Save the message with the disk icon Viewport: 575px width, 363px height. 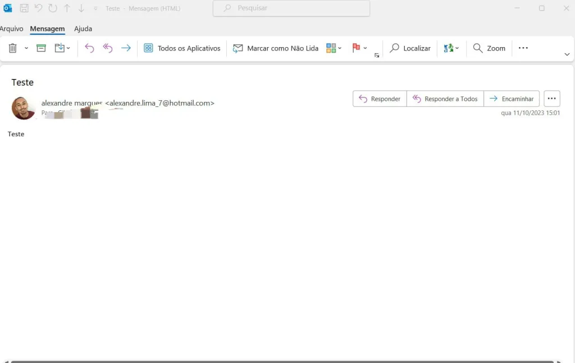click(x=24, y=8)
